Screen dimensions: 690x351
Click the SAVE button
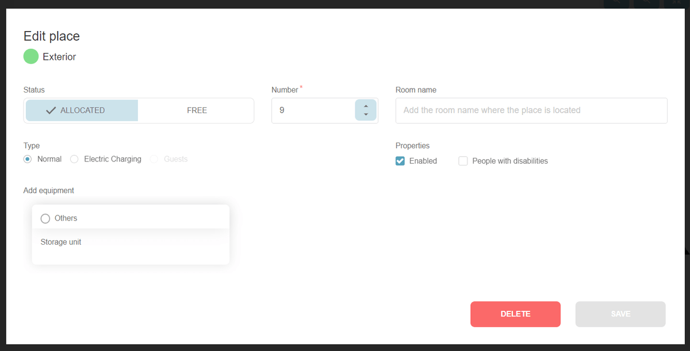click(620, 314)
